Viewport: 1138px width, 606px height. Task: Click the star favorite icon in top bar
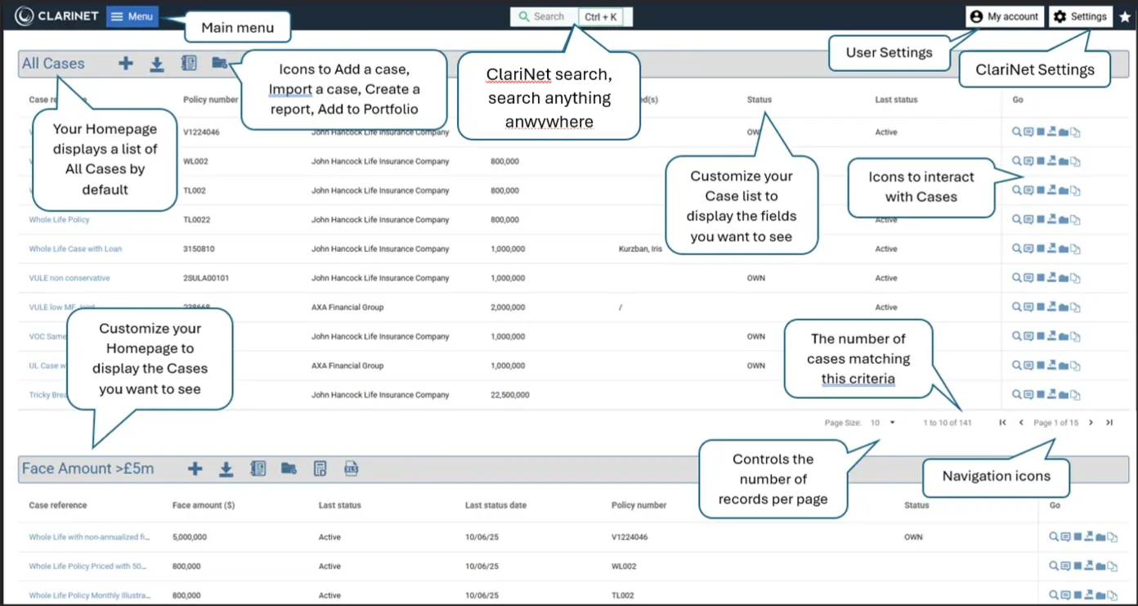[1125, 16]
